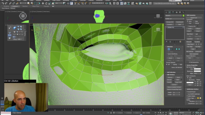This screenshot has height=115, width=205.
Task: Open the Create command panel tab
Action: (166, 12)
